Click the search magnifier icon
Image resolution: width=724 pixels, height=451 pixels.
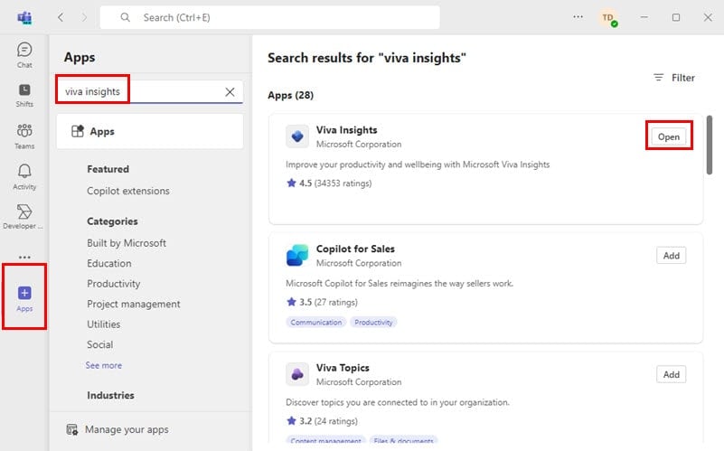click(125, 17)
